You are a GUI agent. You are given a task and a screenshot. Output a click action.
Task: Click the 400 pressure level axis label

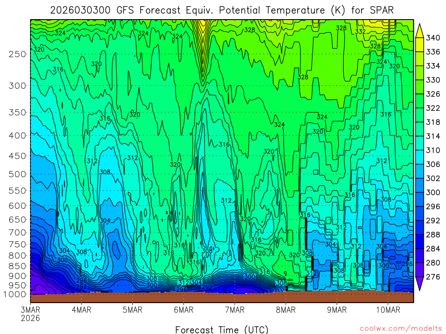pyautogui.click(x=17, y=136)
